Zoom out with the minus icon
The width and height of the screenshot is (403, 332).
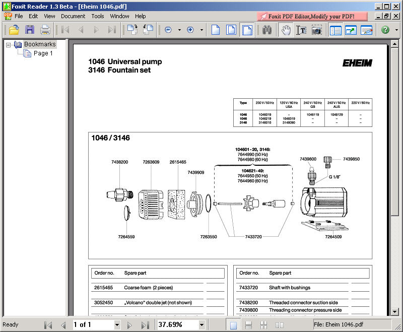click(x=168, y=30)
